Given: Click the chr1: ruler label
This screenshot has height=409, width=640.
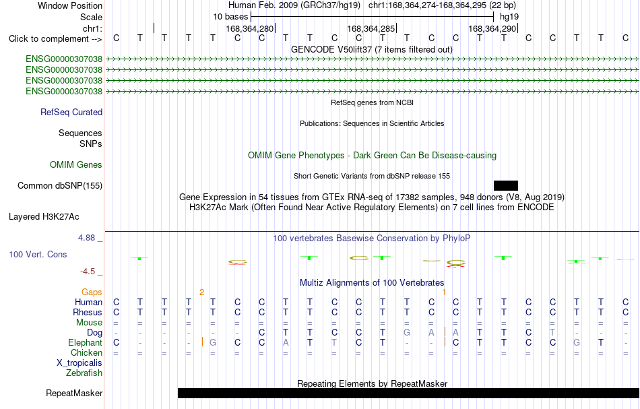Looking at the screenshot, I should pos(92,28).
